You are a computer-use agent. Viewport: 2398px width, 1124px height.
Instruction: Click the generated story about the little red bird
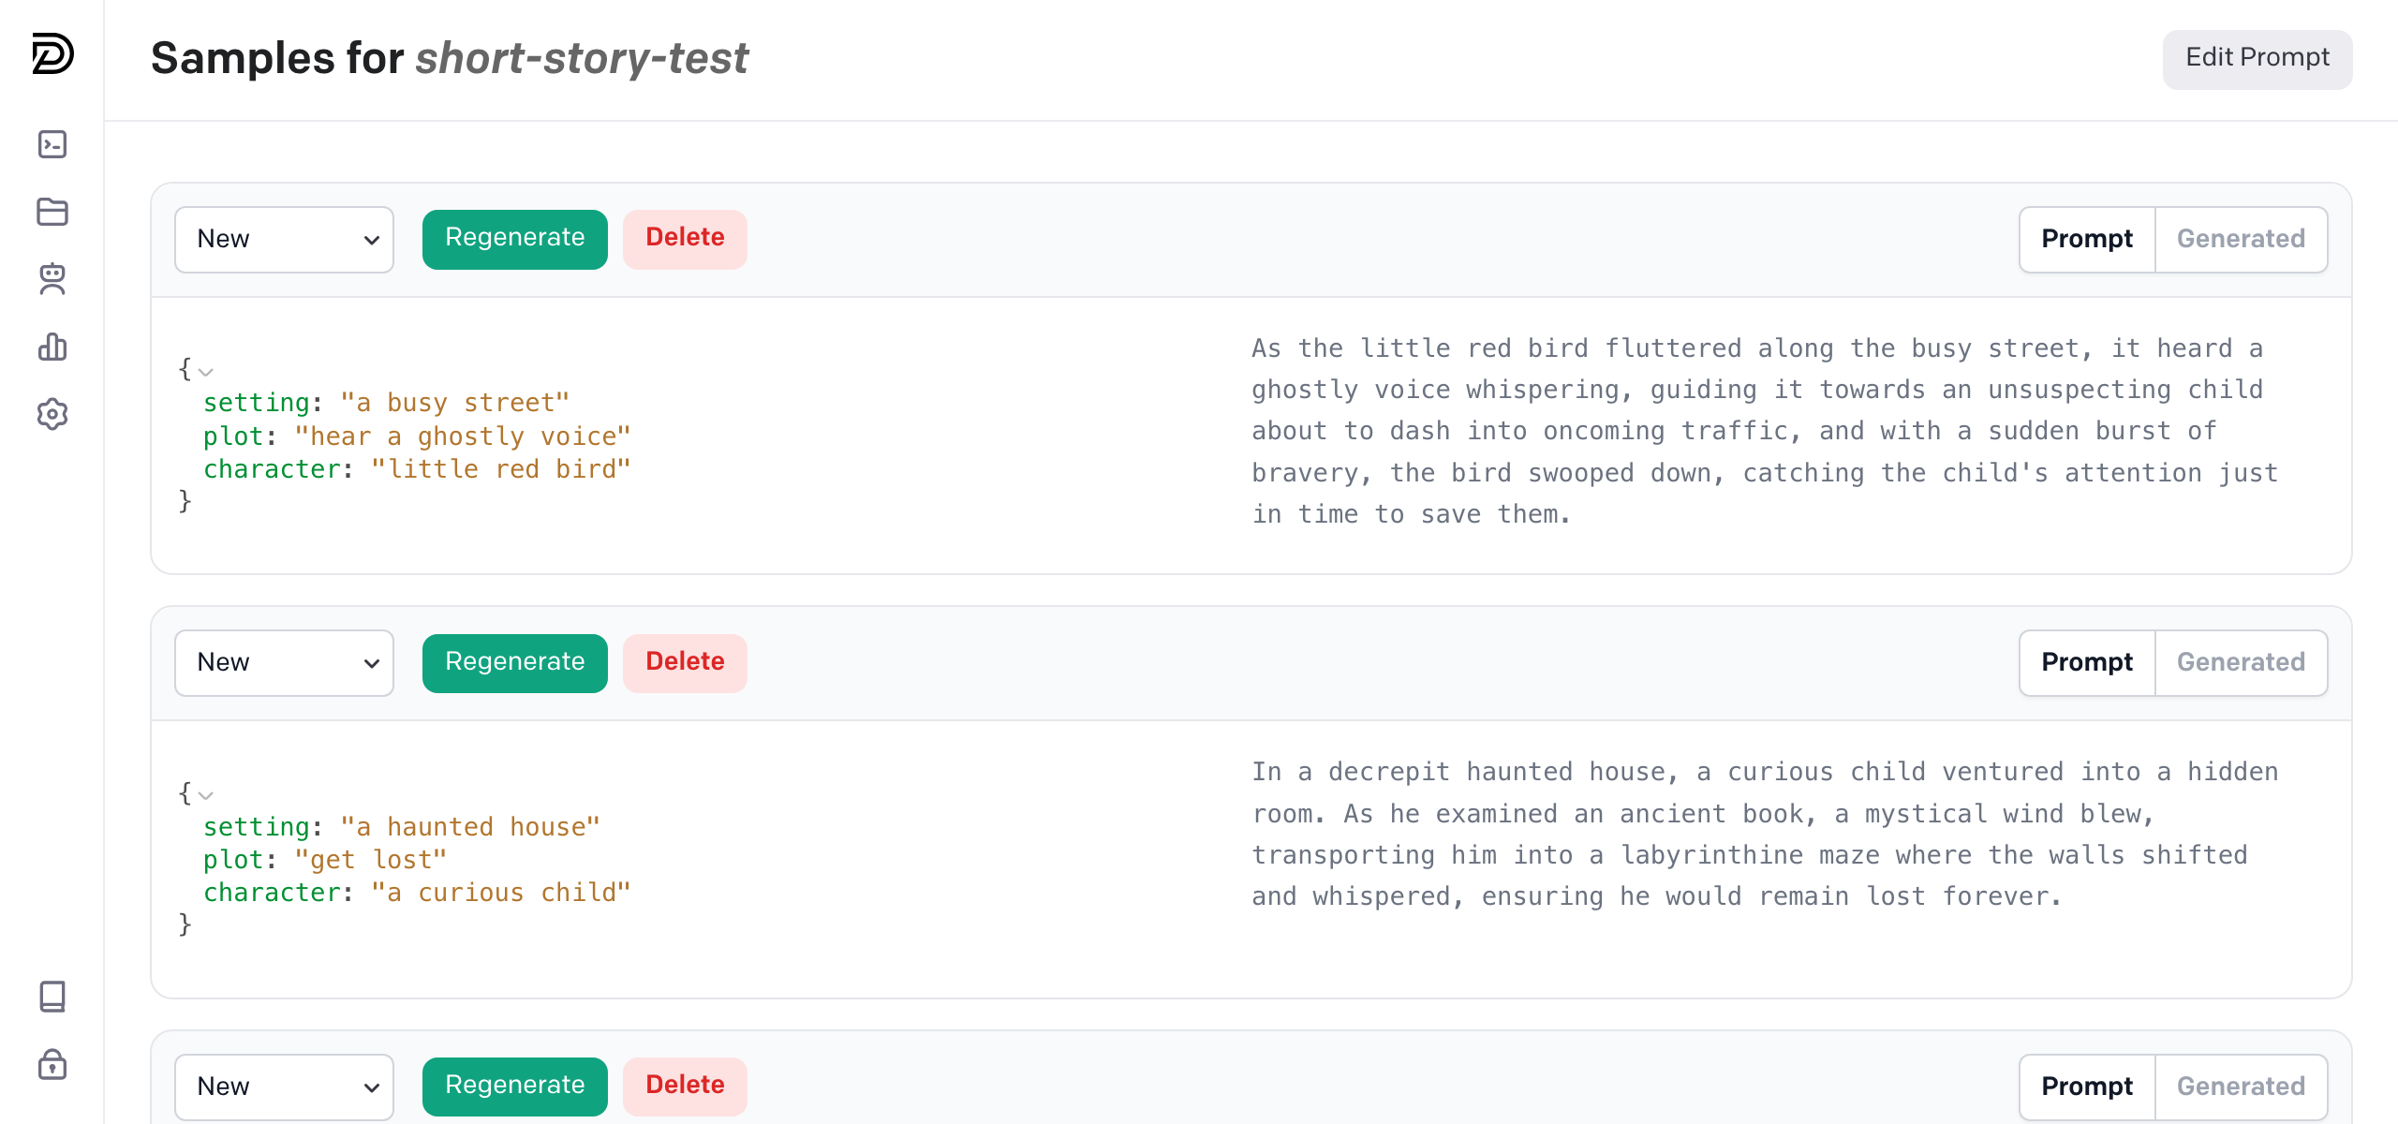[1766, 431]
